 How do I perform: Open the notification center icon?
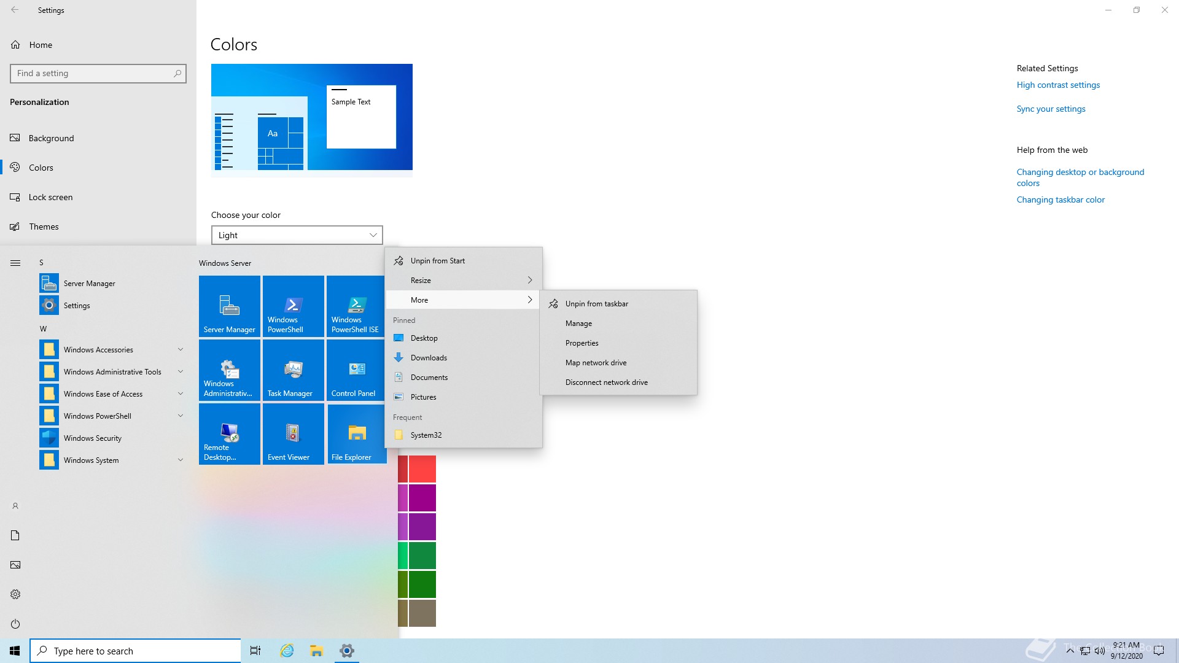click(1159, 651)
